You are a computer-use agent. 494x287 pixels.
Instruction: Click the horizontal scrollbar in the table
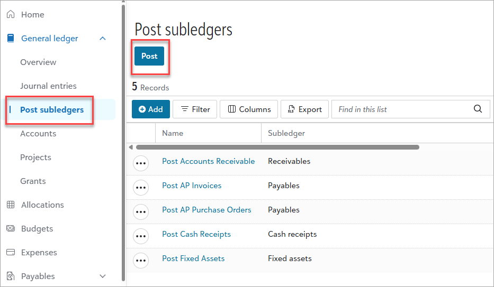pyautogui.click(x=277, y=147)
